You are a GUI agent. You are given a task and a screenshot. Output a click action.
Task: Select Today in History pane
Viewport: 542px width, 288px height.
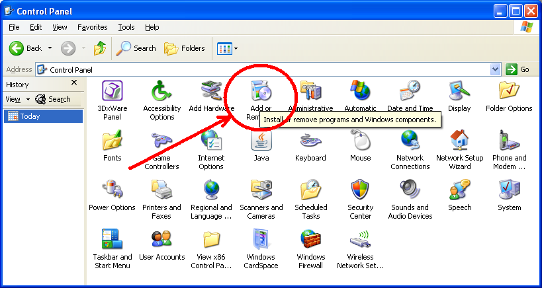(43, 116)
